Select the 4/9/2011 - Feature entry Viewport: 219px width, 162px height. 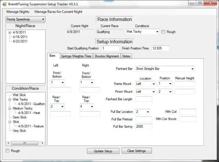coord(31,126)
